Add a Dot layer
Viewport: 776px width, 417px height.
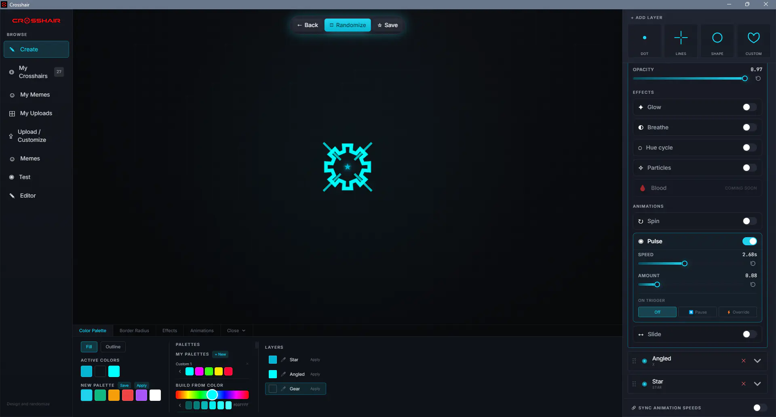pos(645,41)
